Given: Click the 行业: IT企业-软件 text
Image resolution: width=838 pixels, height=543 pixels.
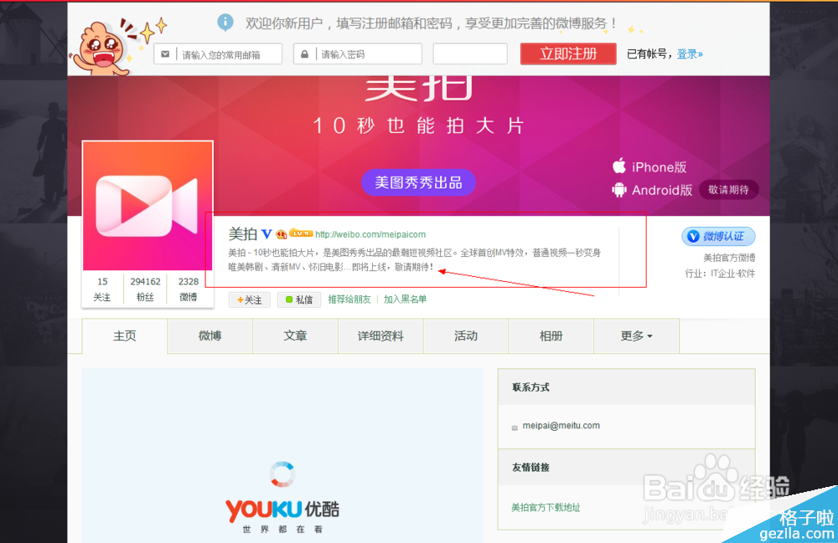Looking at the screenshot, I should tap(720, 273).
